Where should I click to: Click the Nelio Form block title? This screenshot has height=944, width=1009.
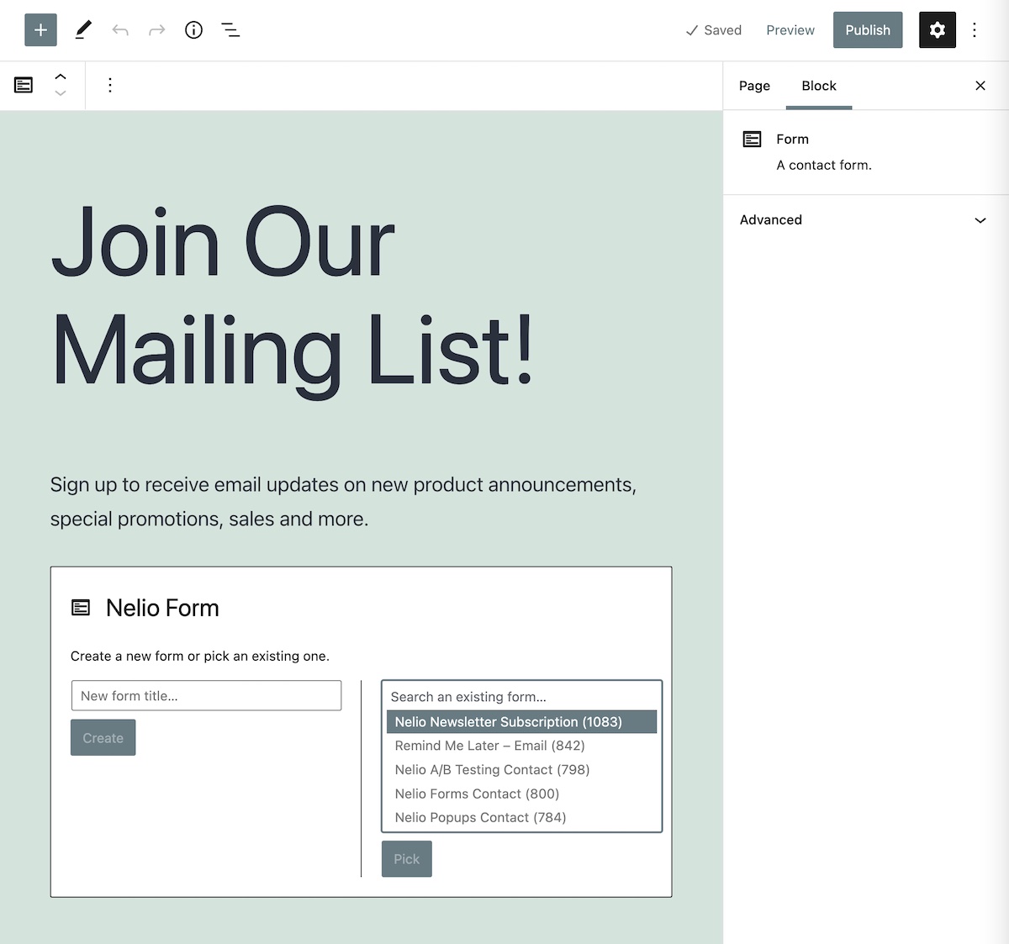click(162, 608)
